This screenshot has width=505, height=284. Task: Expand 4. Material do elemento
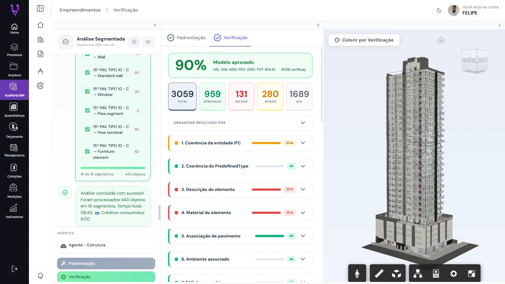coord(303,213)
